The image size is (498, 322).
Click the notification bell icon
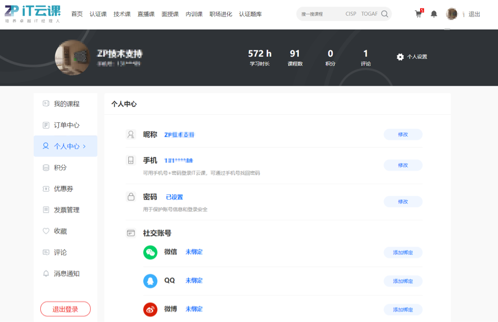434,14
